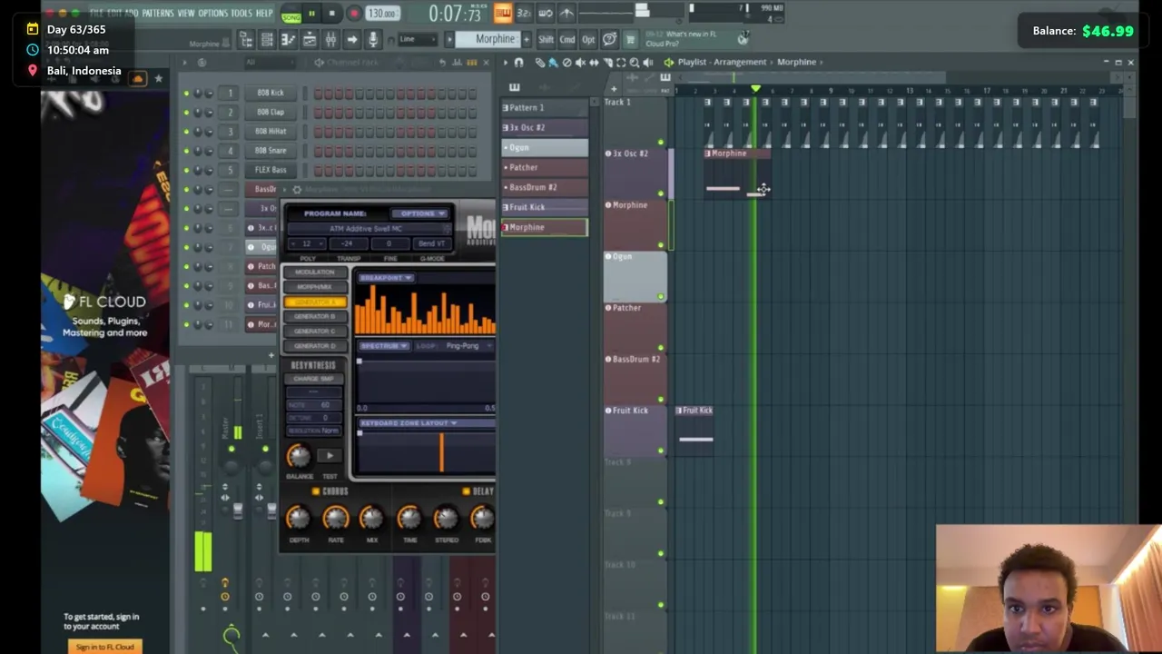Open the EDIT menu
Image resolution: width=1162 pixels, height=654 pixels.
[114, 14]
